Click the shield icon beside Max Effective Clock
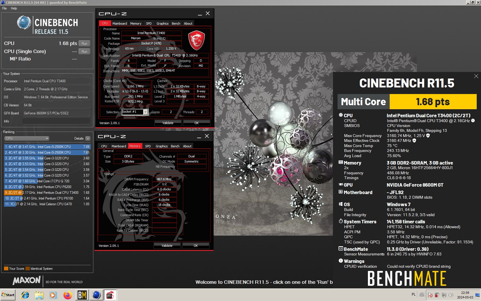This screenshot has height=301, width=481. click(414, 140)
